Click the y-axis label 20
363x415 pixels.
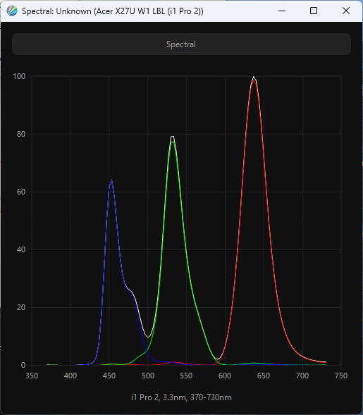click(x=21, y=307)
